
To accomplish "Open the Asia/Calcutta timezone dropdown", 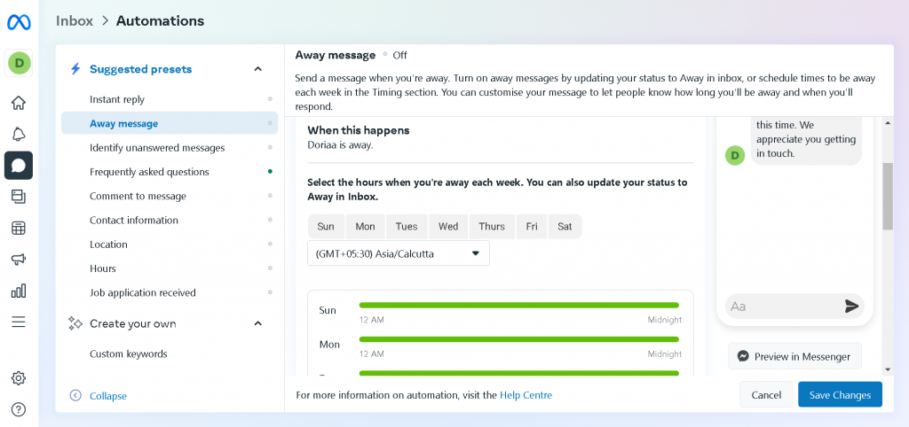I will coord(398,253).
